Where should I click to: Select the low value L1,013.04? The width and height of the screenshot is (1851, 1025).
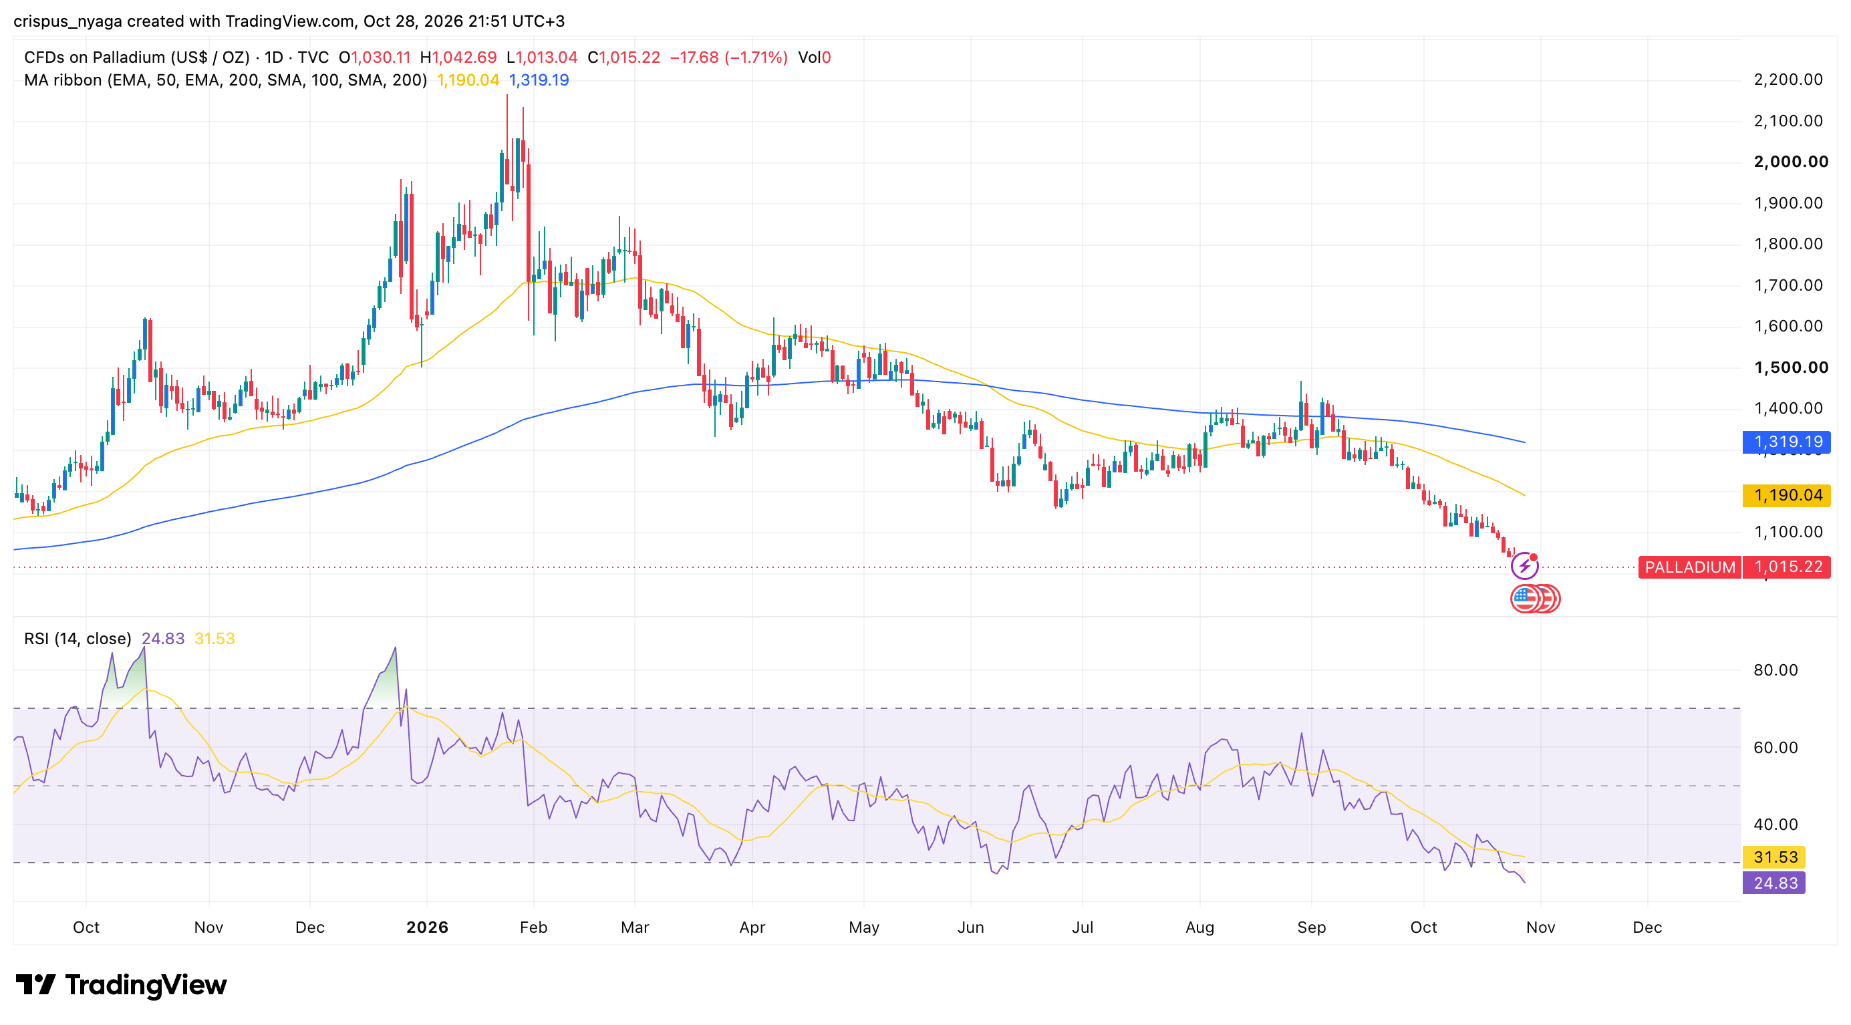click(542, 57)
